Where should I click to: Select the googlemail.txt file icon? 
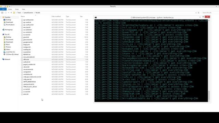(x=22, y=42)
